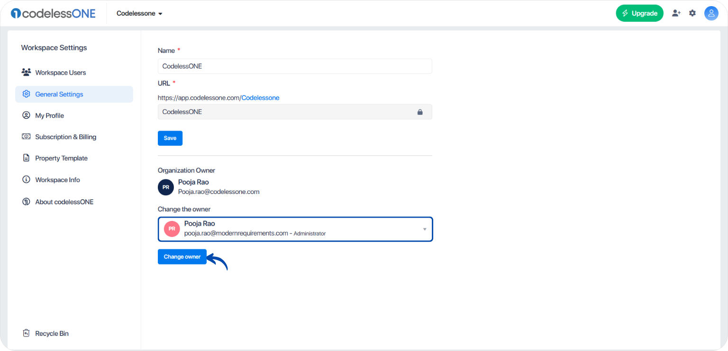
Task: Click the Workspace Settings heading
Action: pyautogui.click(x=54, y=48)
